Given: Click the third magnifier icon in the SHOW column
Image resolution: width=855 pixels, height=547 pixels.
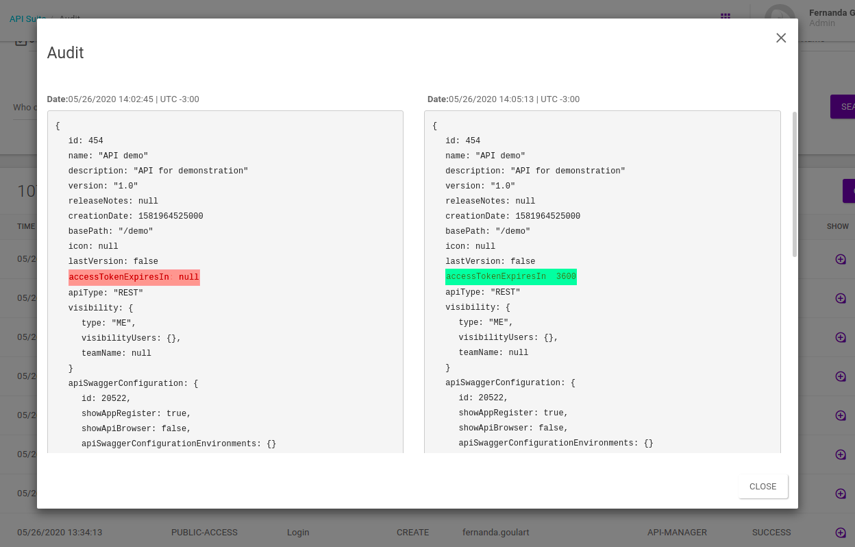Looking at the screenshot, I should pos(840,337).
